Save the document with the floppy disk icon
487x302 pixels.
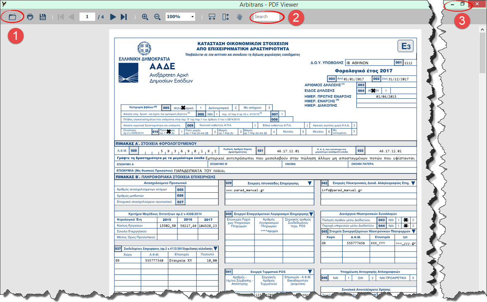(43, 17)
